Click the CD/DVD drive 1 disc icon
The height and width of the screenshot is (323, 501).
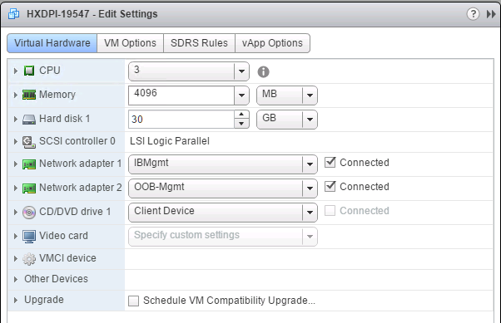tap(29, 212)
